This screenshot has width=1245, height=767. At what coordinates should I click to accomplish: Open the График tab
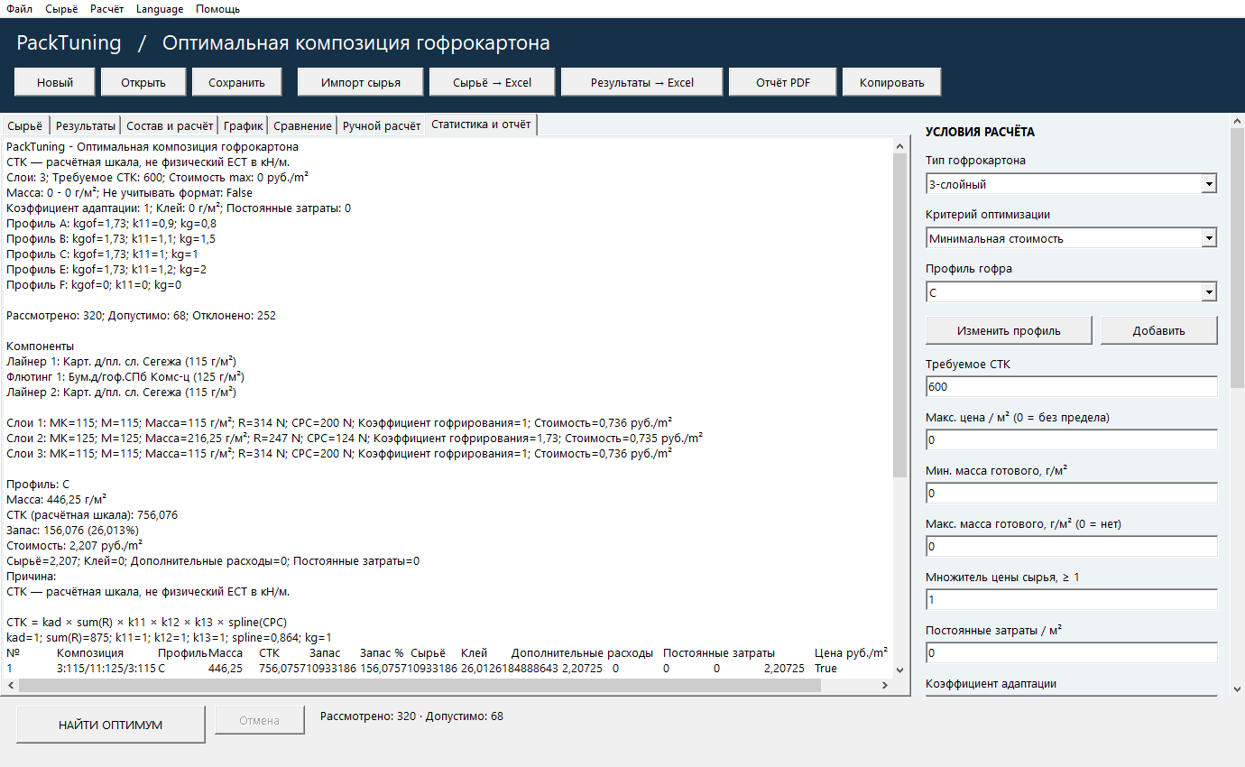pos(244,126)
